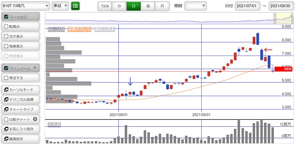Save chart via お気に入り保存
The height and width of the screenshot is (145, 295).
point(21,129)
